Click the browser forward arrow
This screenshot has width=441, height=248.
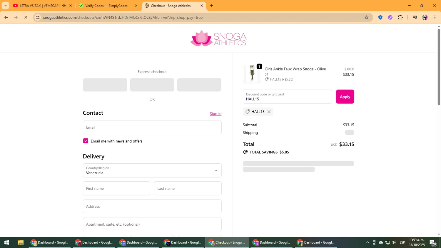tap(16, 17)
